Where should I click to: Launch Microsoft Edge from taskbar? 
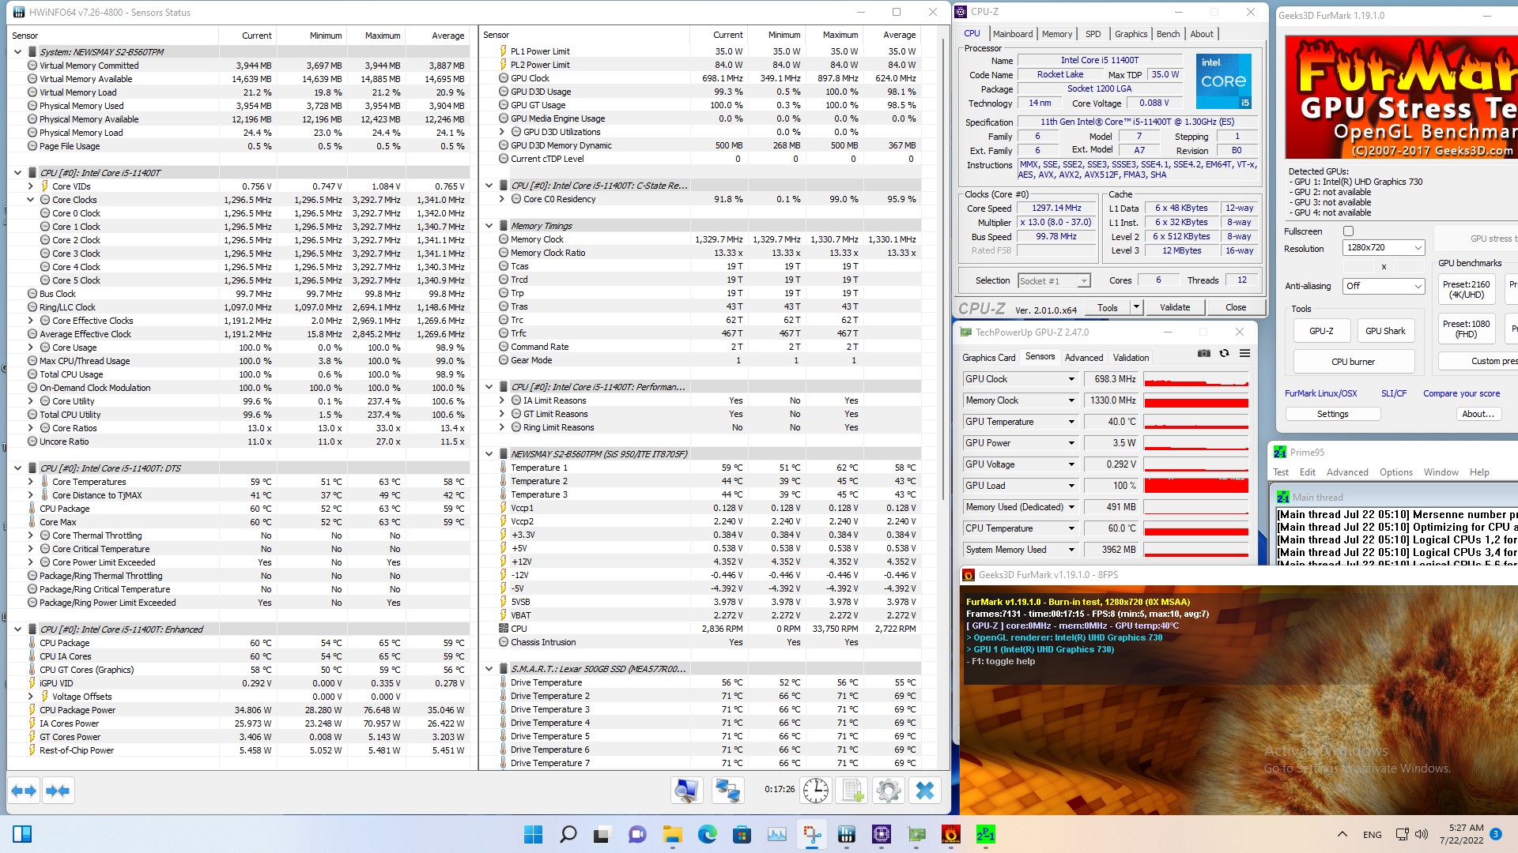click(x=707, y=834)
